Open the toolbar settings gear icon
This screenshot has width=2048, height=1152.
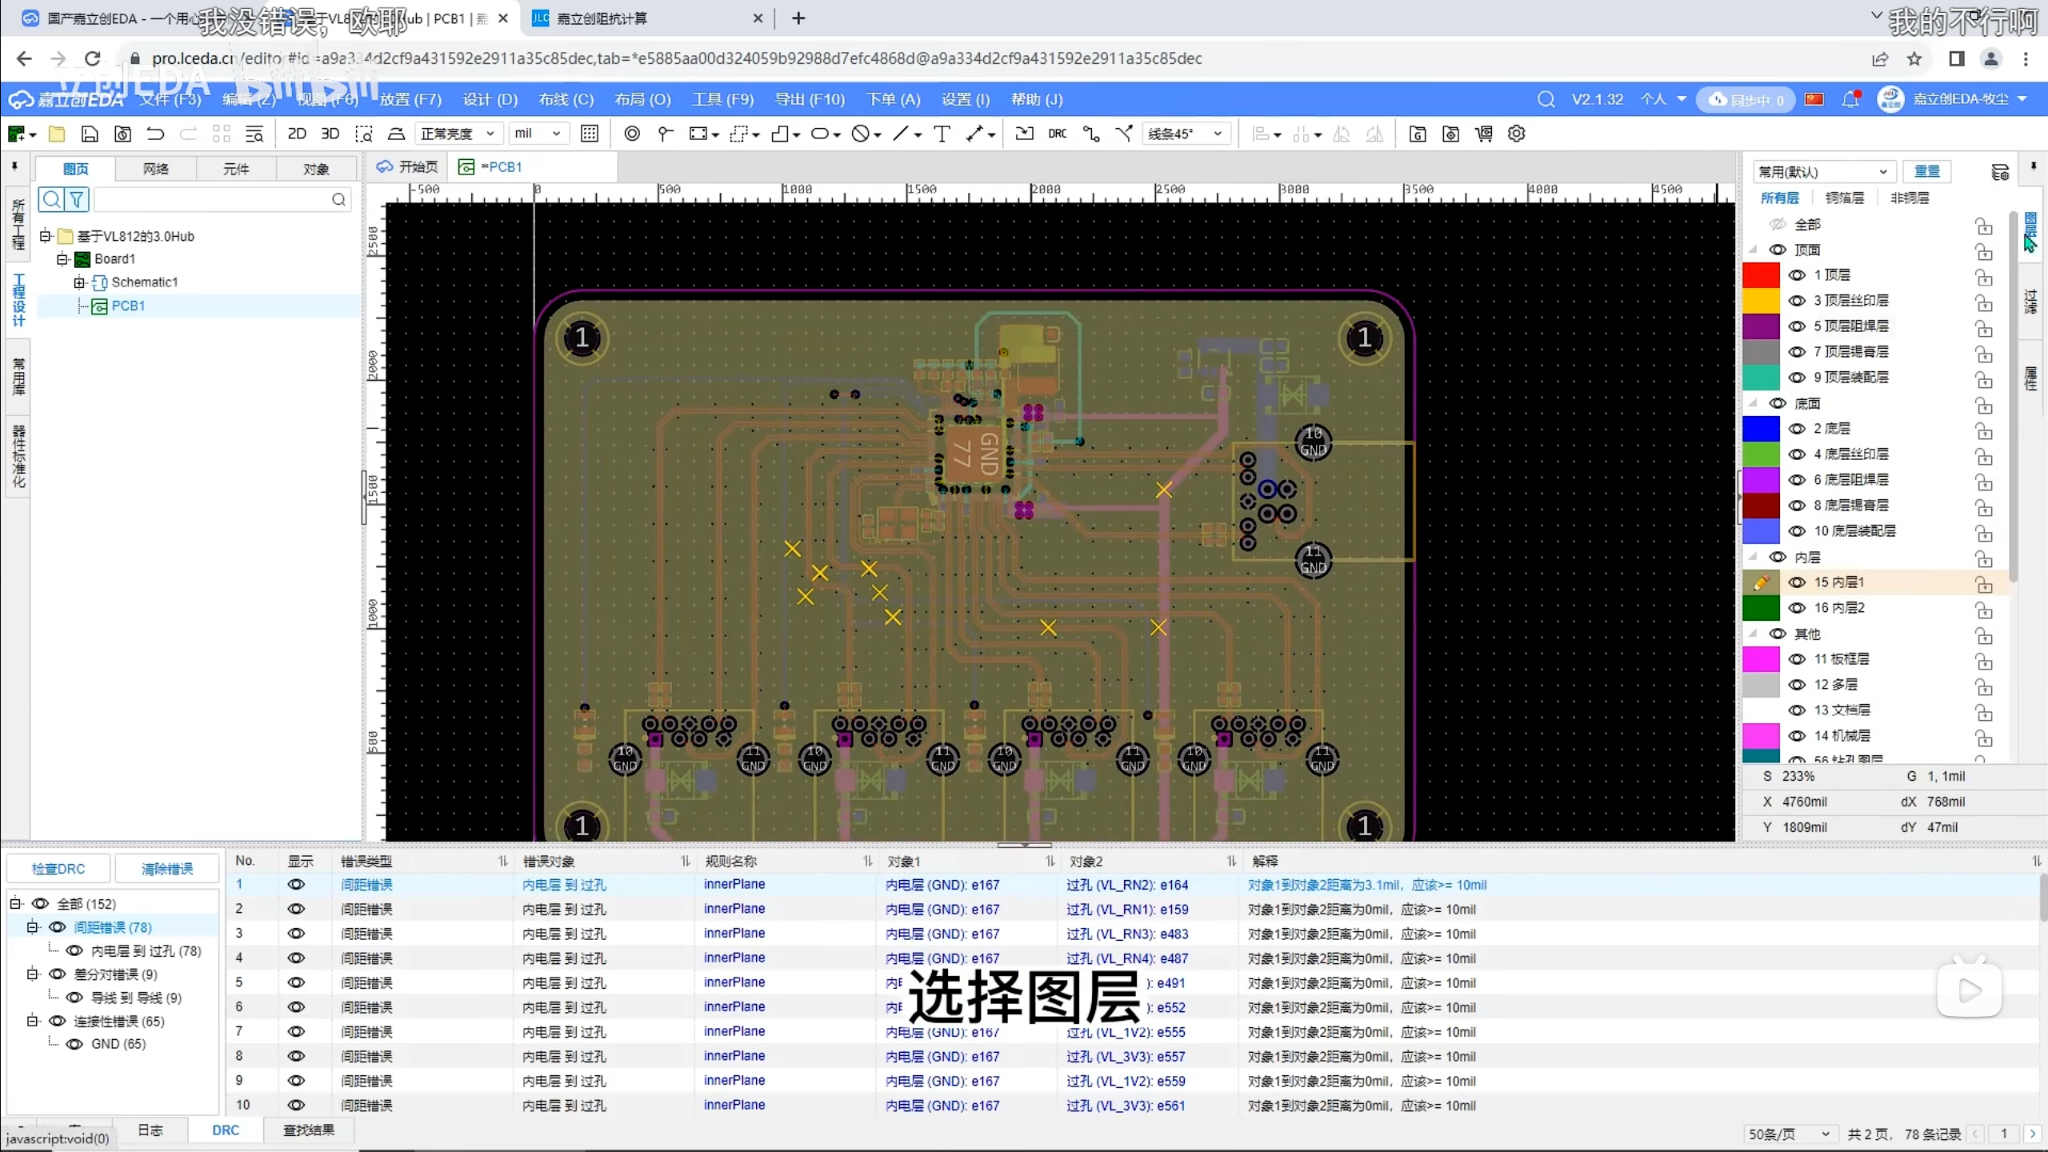1516,134
